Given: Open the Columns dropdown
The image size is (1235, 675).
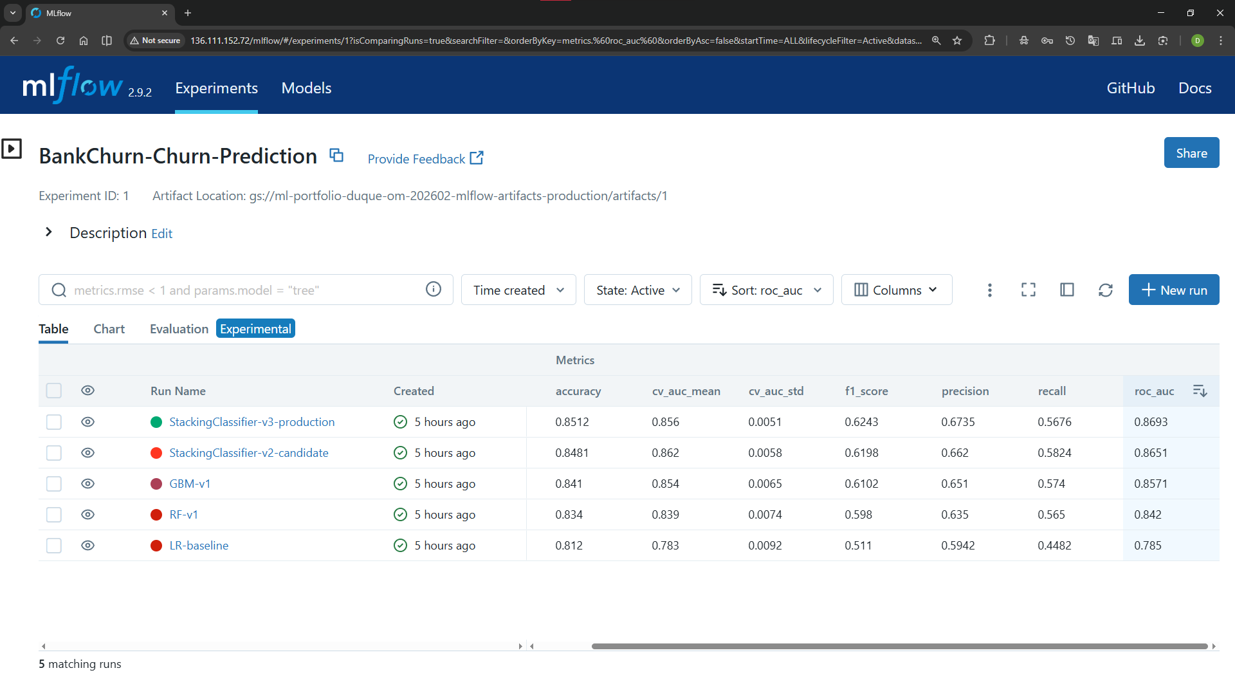Looking at the screenshot, I should 896,290.
